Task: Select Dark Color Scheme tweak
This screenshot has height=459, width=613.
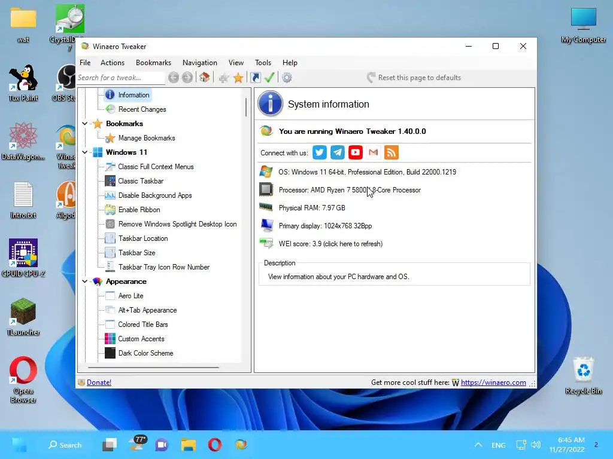Action: (146, 353)
